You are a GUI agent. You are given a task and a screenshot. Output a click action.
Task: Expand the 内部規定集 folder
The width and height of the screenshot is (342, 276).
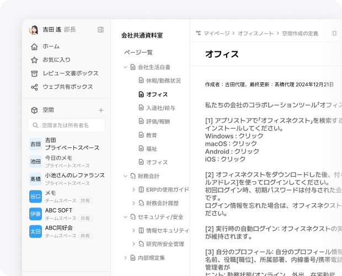(126, 257)
